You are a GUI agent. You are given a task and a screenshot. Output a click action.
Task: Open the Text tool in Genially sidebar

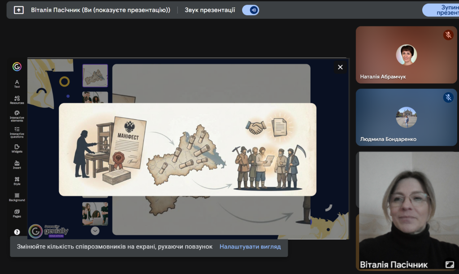(x=17, y=83)
